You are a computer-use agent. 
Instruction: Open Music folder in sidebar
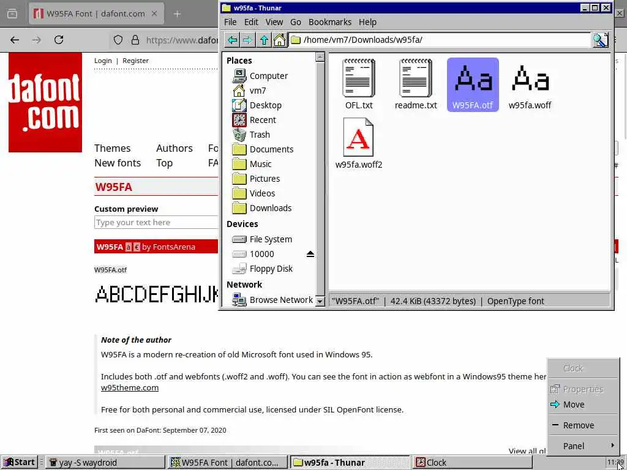coord(252,164)
